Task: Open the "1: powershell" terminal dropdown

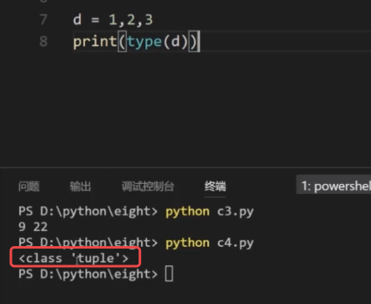Action: 334,186
